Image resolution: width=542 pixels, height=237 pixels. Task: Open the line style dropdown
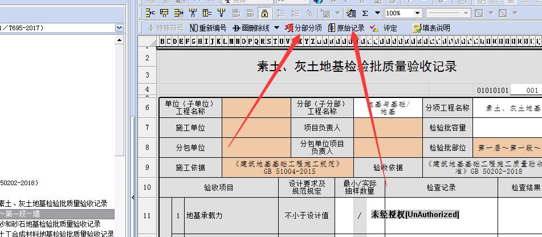click(449, 13)
